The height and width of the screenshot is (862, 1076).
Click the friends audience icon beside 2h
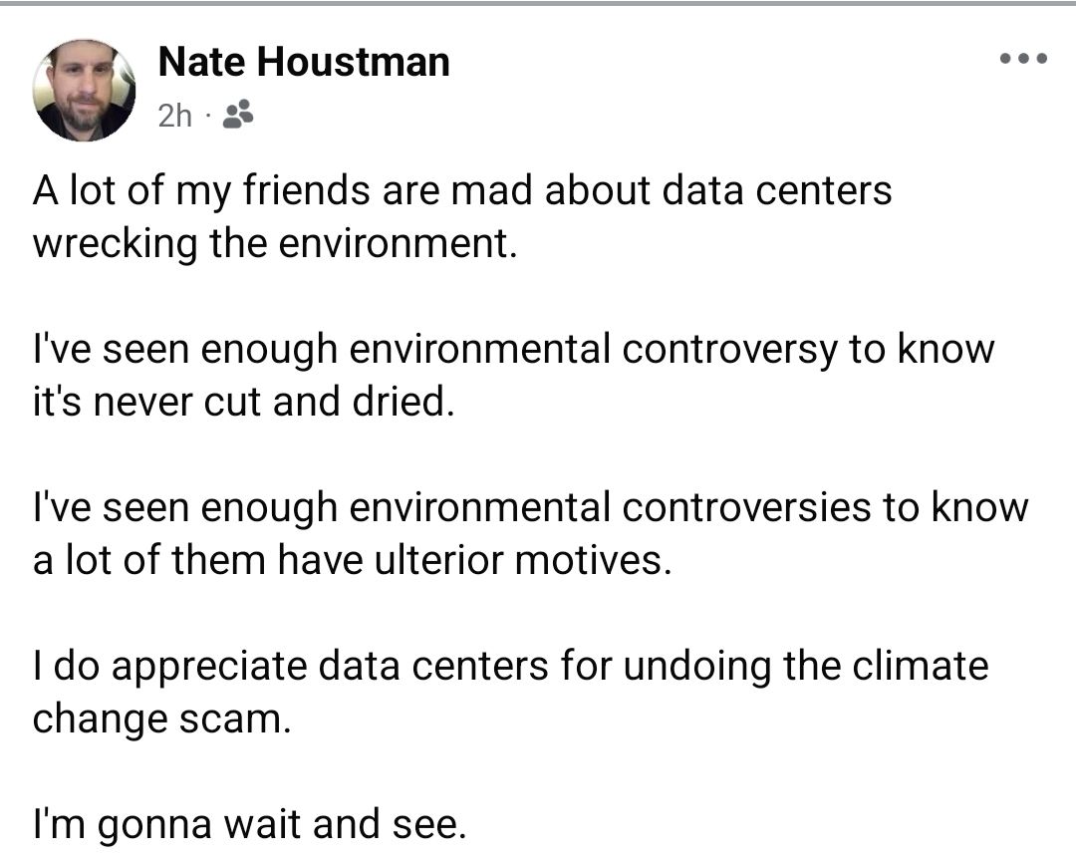(238, 115)
